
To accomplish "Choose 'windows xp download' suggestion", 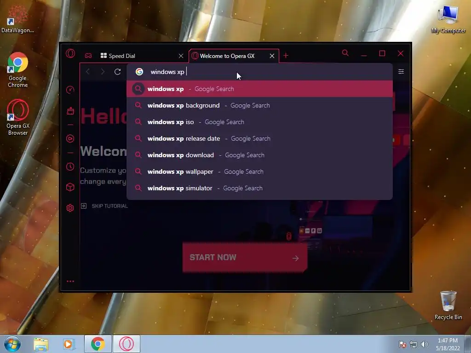I will click(259, 155).
